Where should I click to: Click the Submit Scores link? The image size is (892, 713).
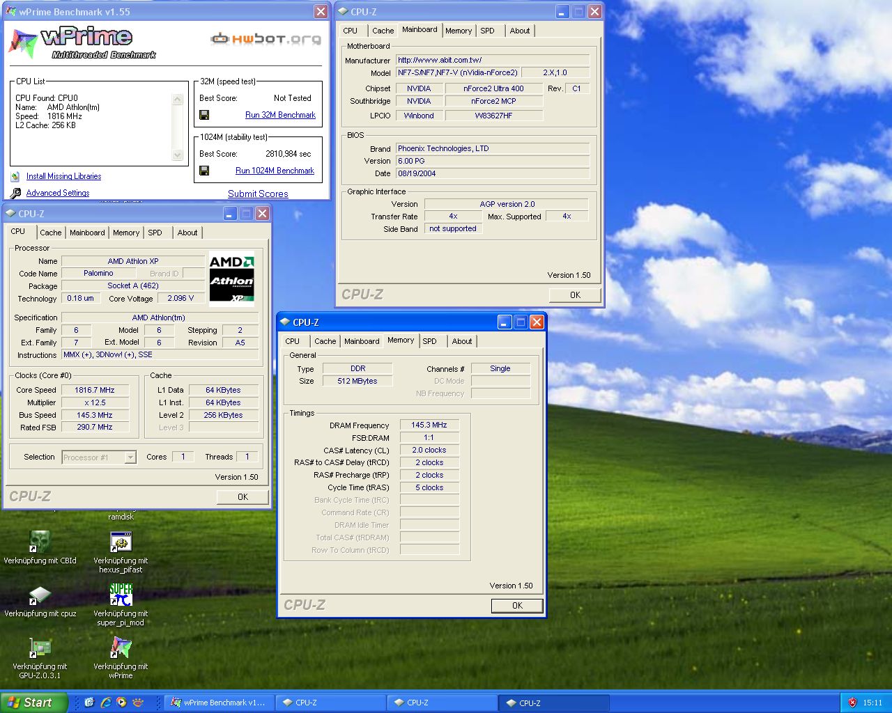pyautogui.click(x=258, y=194)
